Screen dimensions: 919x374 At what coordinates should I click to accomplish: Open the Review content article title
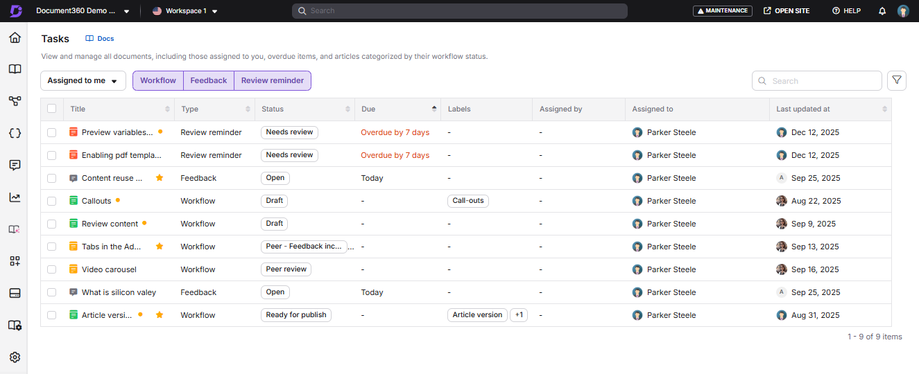pos(110,224)
